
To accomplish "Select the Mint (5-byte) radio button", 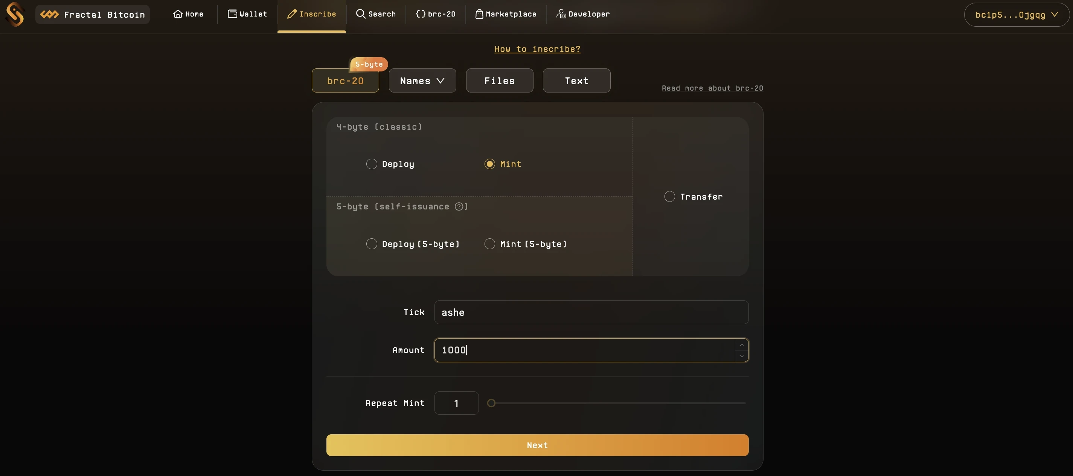I will (489, 244).
